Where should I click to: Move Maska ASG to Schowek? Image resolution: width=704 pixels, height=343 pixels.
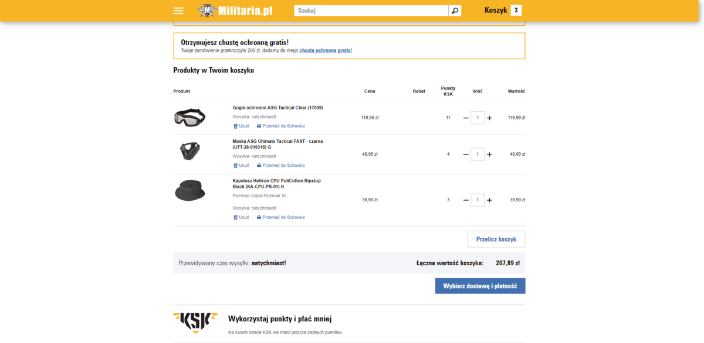(x=280, y=166)
